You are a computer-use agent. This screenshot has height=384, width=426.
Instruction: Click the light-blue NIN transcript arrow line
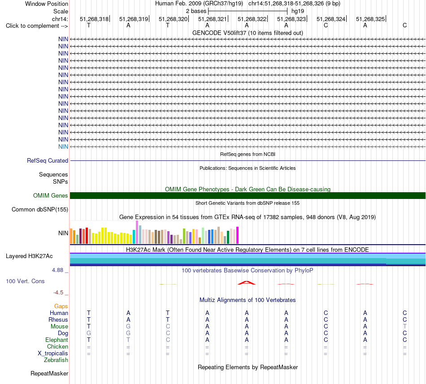[x=248, y=147]
